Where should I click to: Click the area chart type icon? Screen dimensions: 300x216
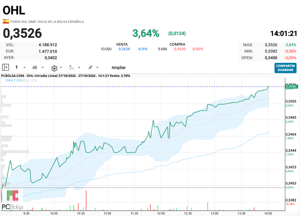35,67
